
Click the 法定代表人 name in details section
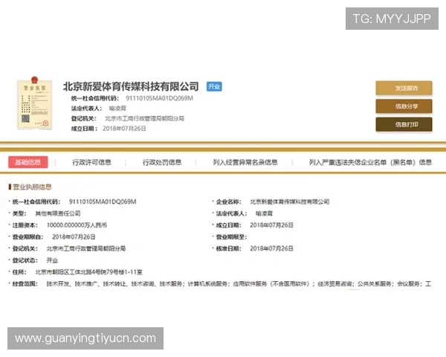(264, 213)
